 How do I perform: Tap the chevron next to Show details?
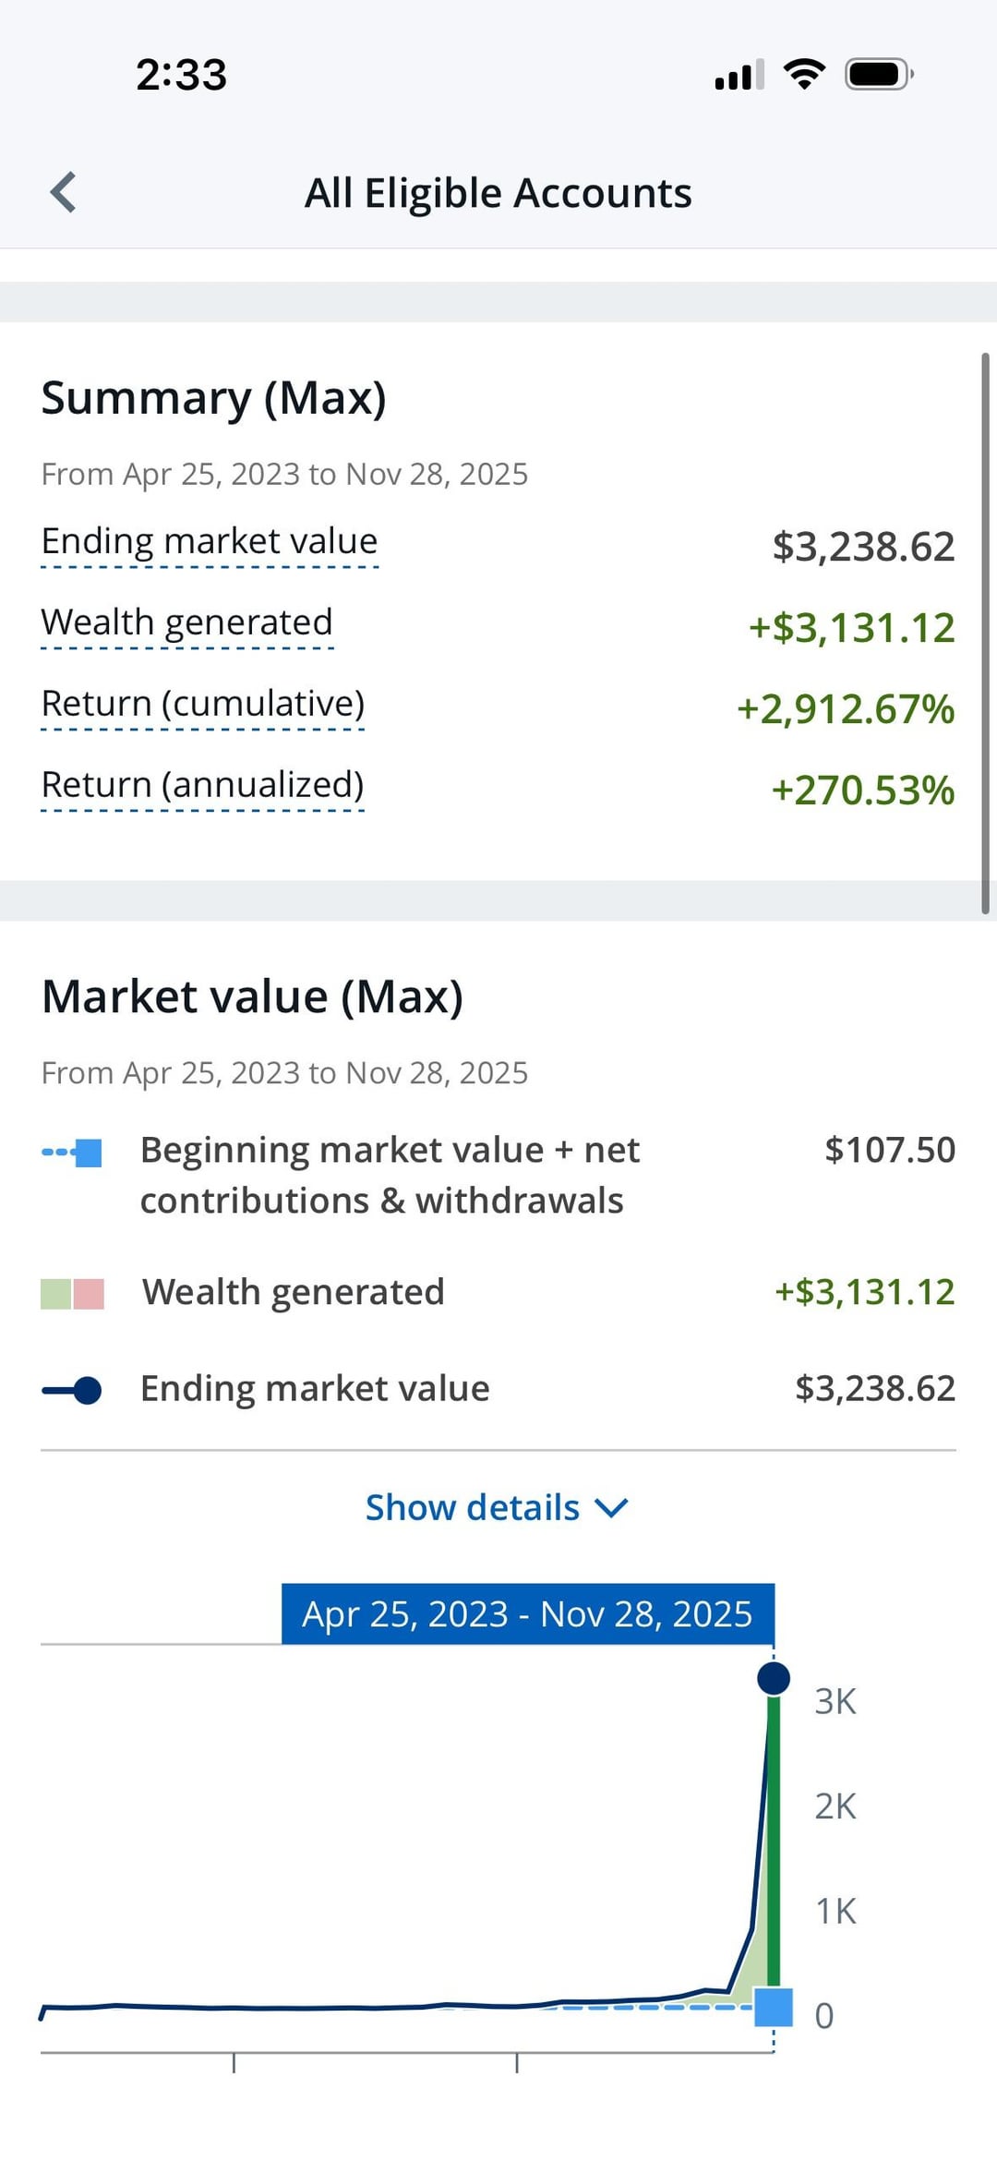[x=611, y=1508]
